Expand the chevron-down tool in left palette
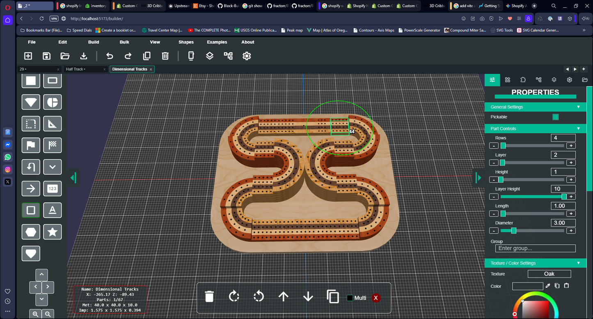593x319 pixels. click(x=53, y=167)
